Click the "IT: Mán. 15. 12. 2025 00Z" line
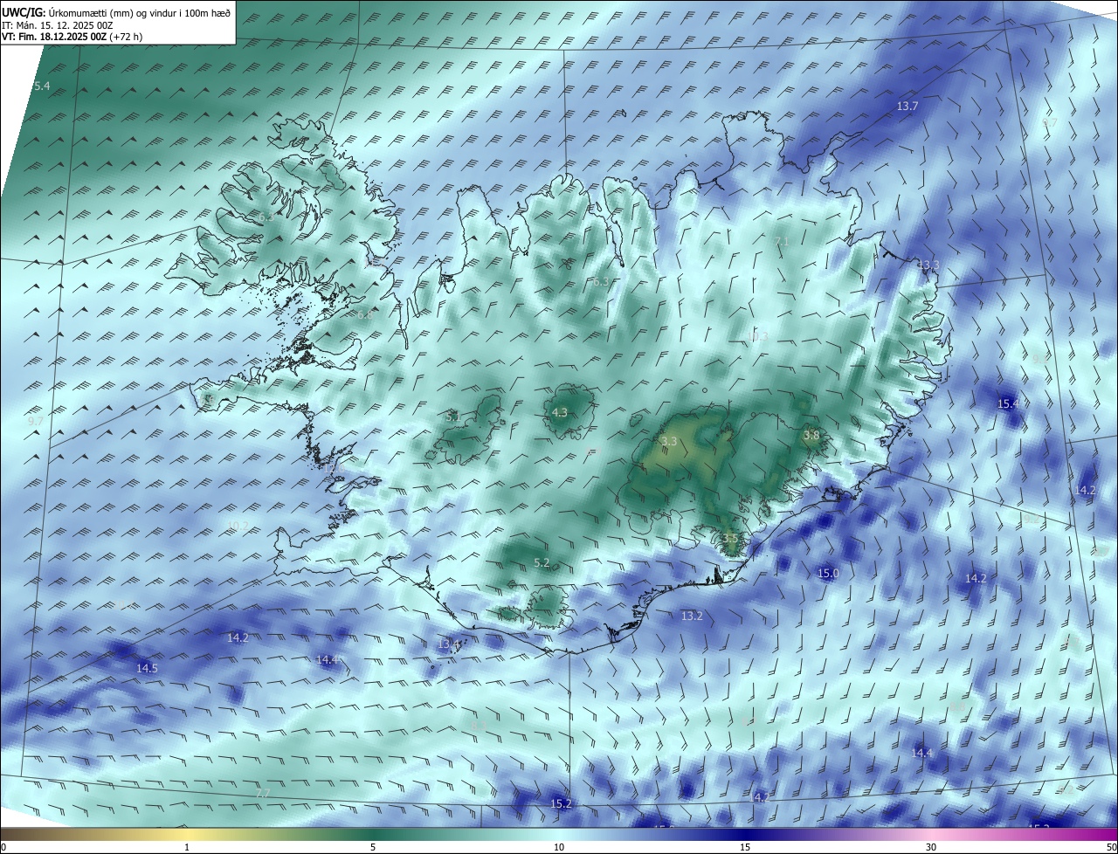 point(58,26)
